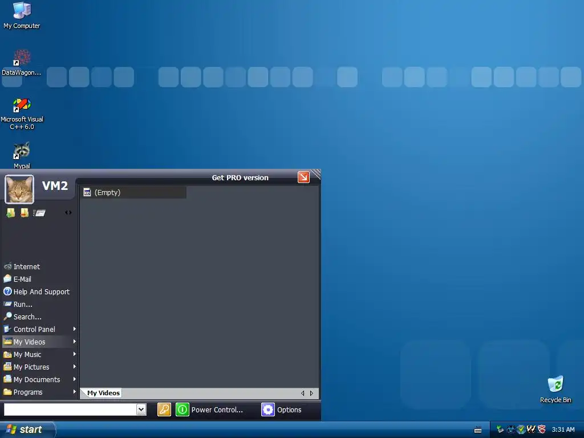Click the tab strip left arrow
The height and width of the screenshot is (438, 584).
(302, 394)
